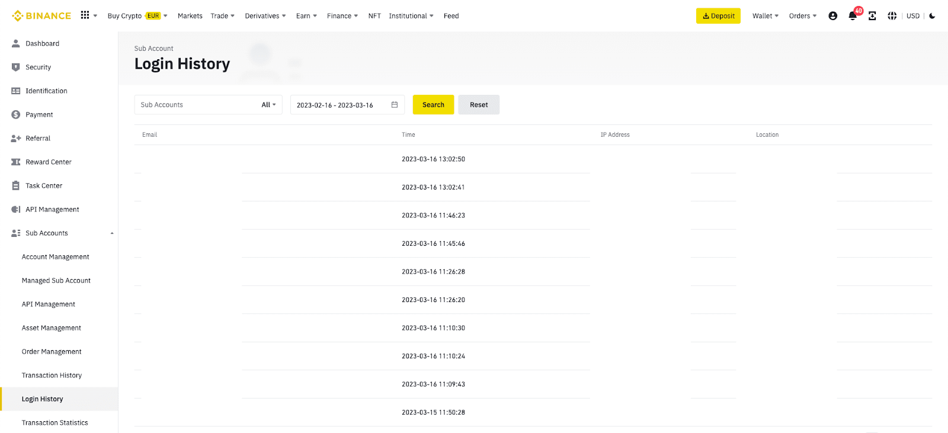Click the Security shield icon in sidebar
The height and width of the screenshot is (433, 948).
[16, 68]
